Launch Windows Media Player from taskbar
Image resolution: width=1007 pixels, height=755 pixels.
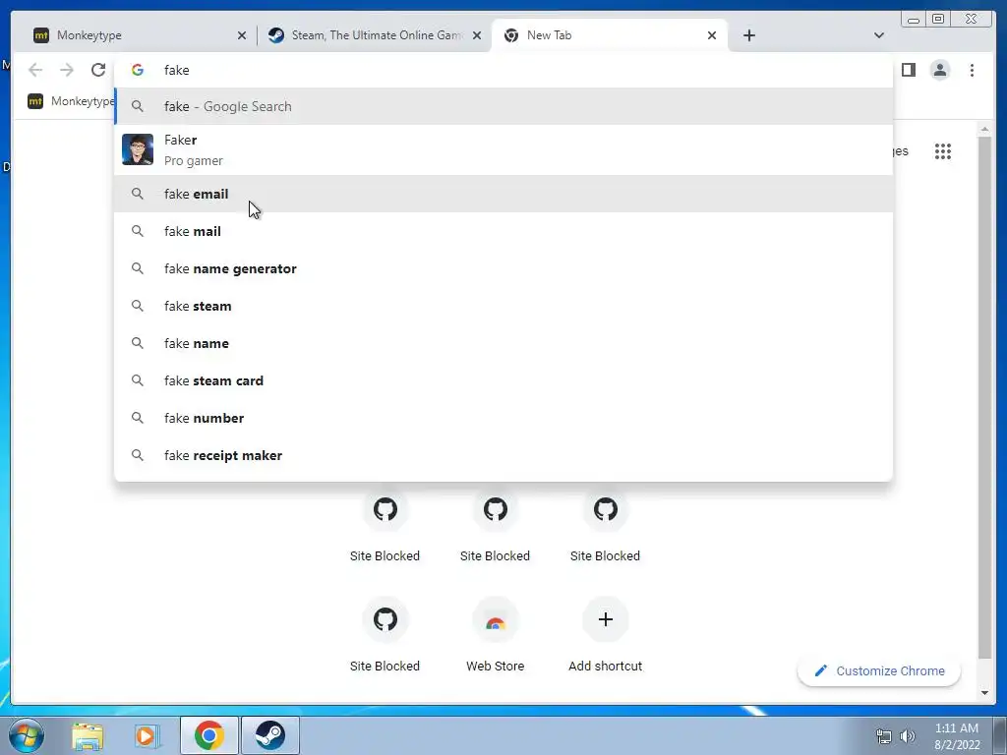point(147,735)
